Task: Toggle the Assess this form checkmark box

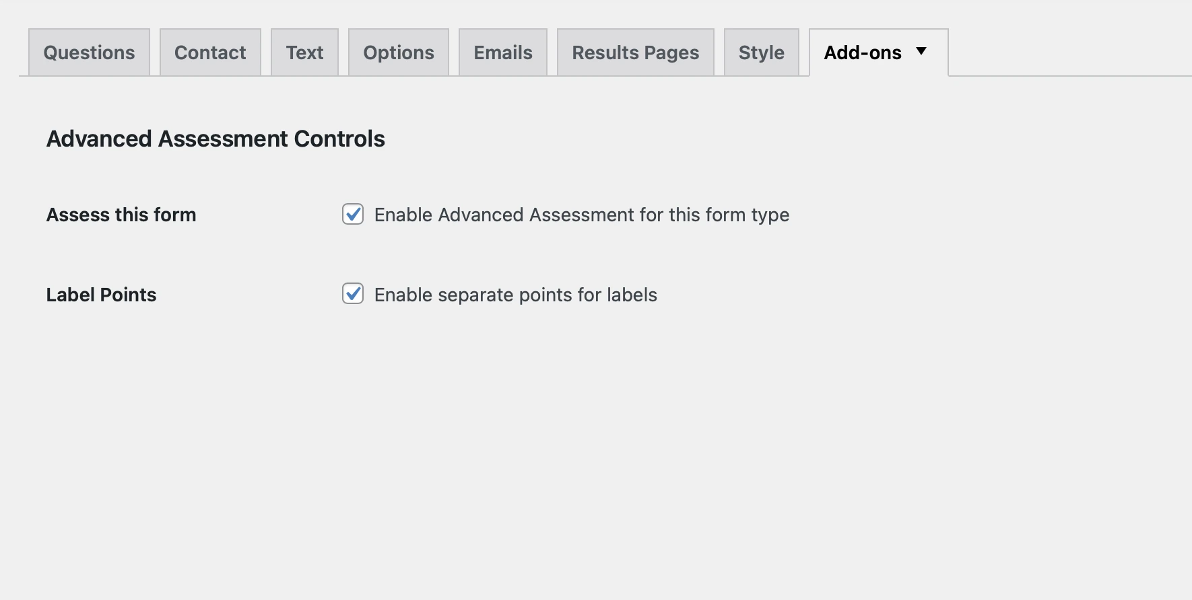Action: pos(353,214)
